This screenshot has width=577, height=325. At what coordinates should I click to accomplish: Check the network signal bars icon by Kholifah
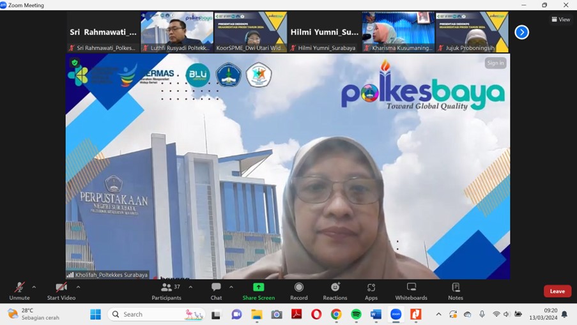pyautogui.click(x=70, y=275)
